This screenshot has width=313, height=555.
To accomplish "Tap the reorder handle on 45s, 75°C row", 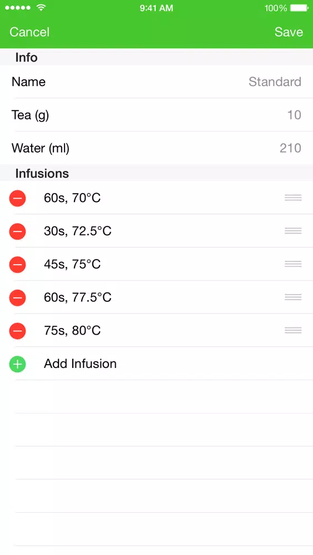I will pyautogui.click(x=293, y=264).
